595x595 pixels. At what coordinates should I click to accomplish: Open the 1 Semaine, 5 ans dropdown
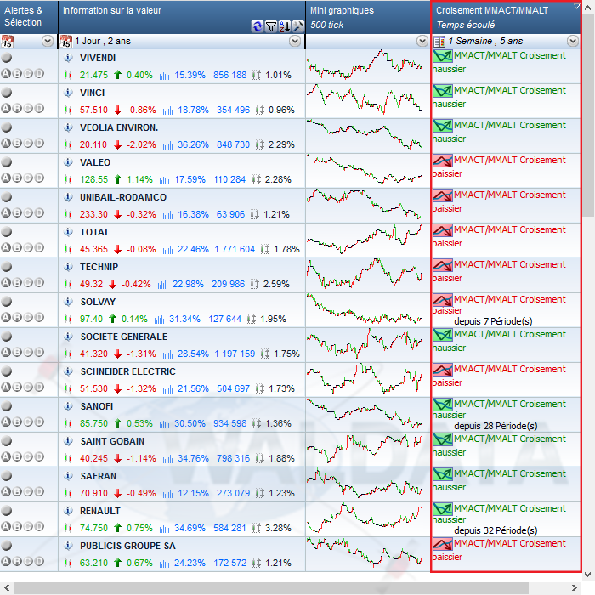[x=573, y=41]
